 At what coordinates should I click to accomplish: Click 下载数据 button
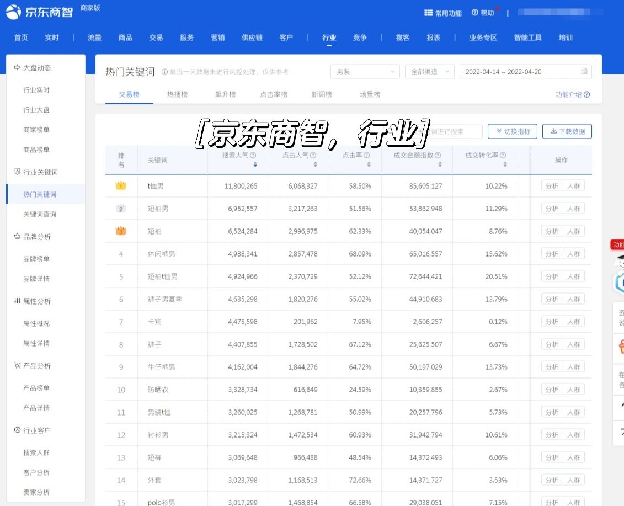tap(567, 131)
